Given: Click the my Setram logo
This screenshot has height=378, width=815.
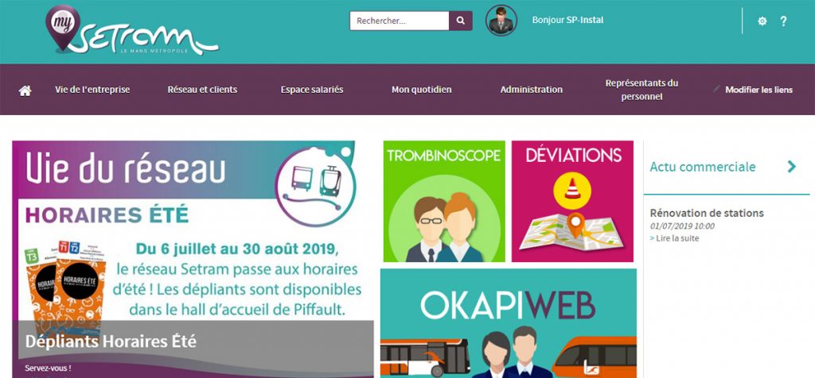Looking at the screenshot, I should (132, 31).
